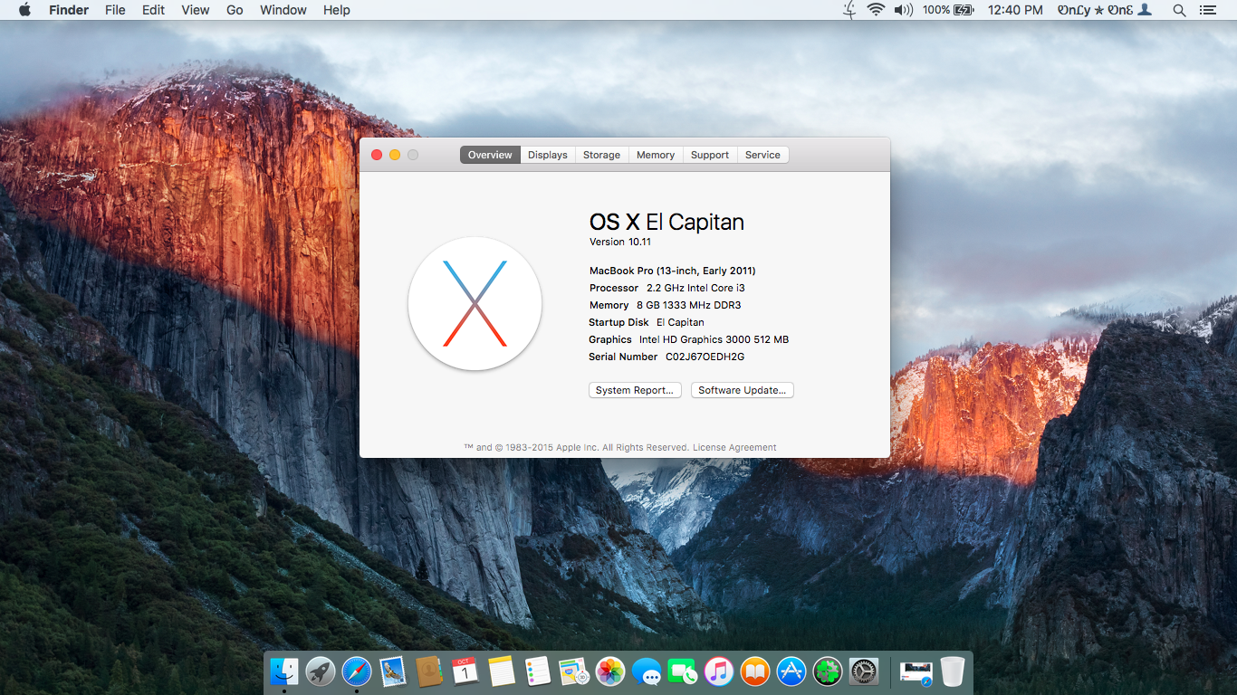Open Launchpad from the Dock
The height and width of the screenshot is (695, 1237).
coord(321,671)
